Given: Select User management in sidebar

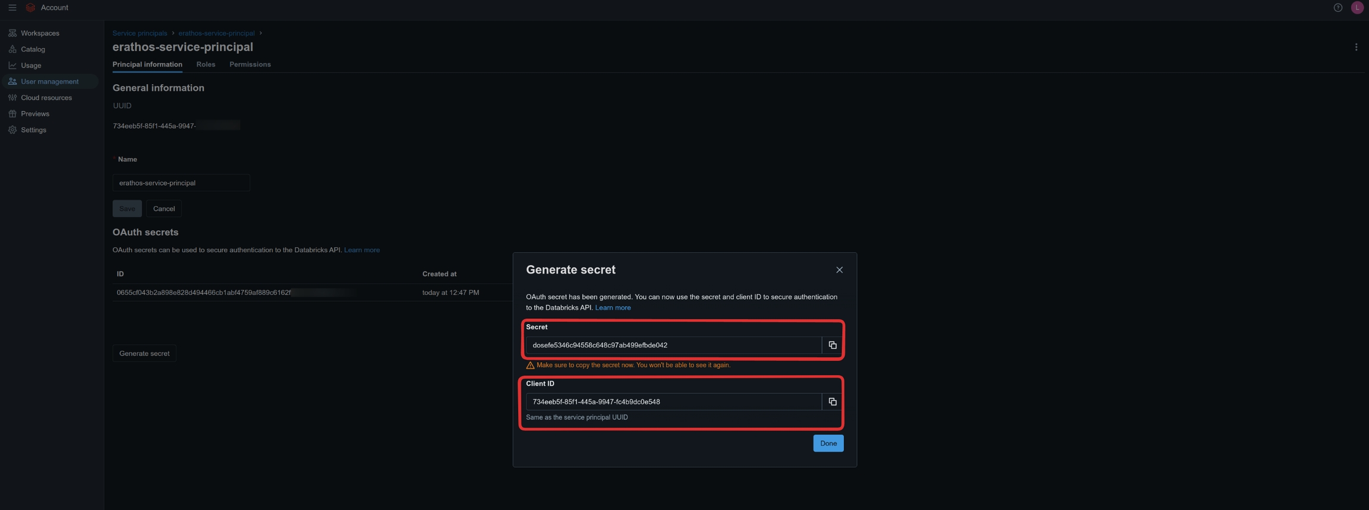Looking at the screenshot, I should (x=50, y=81).
